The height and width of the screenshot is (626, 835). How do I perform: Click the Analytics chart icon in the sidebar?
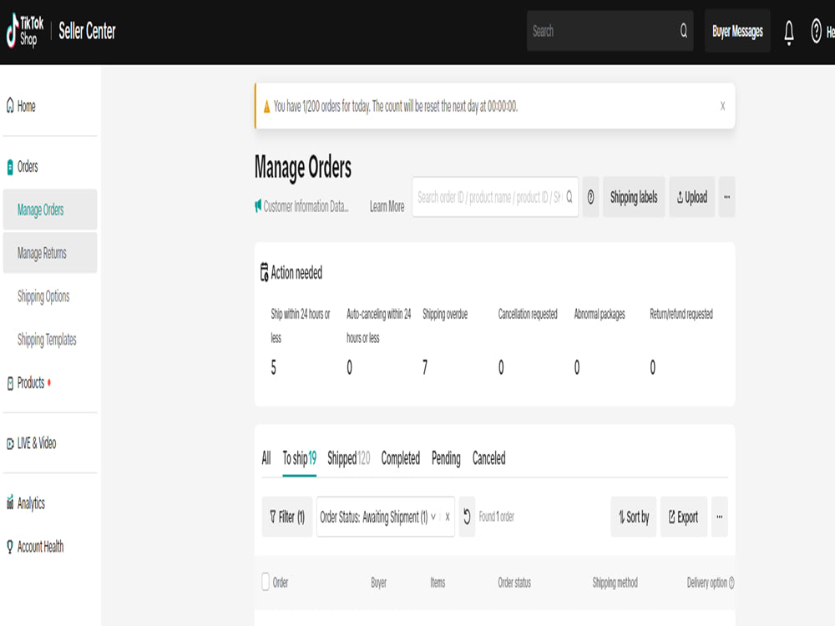pos(10,502)
